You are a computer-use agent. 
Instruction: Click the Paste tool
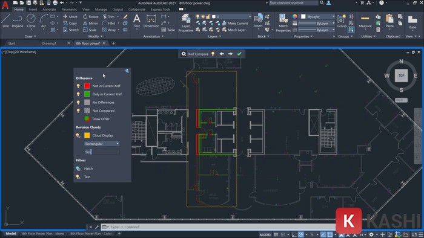pyautogui.click(x=389, y=21)
